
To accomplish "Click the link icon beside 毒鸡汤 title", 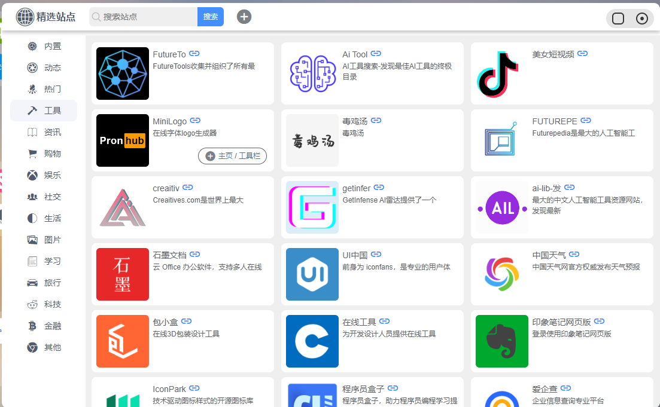I will (376, 120).
